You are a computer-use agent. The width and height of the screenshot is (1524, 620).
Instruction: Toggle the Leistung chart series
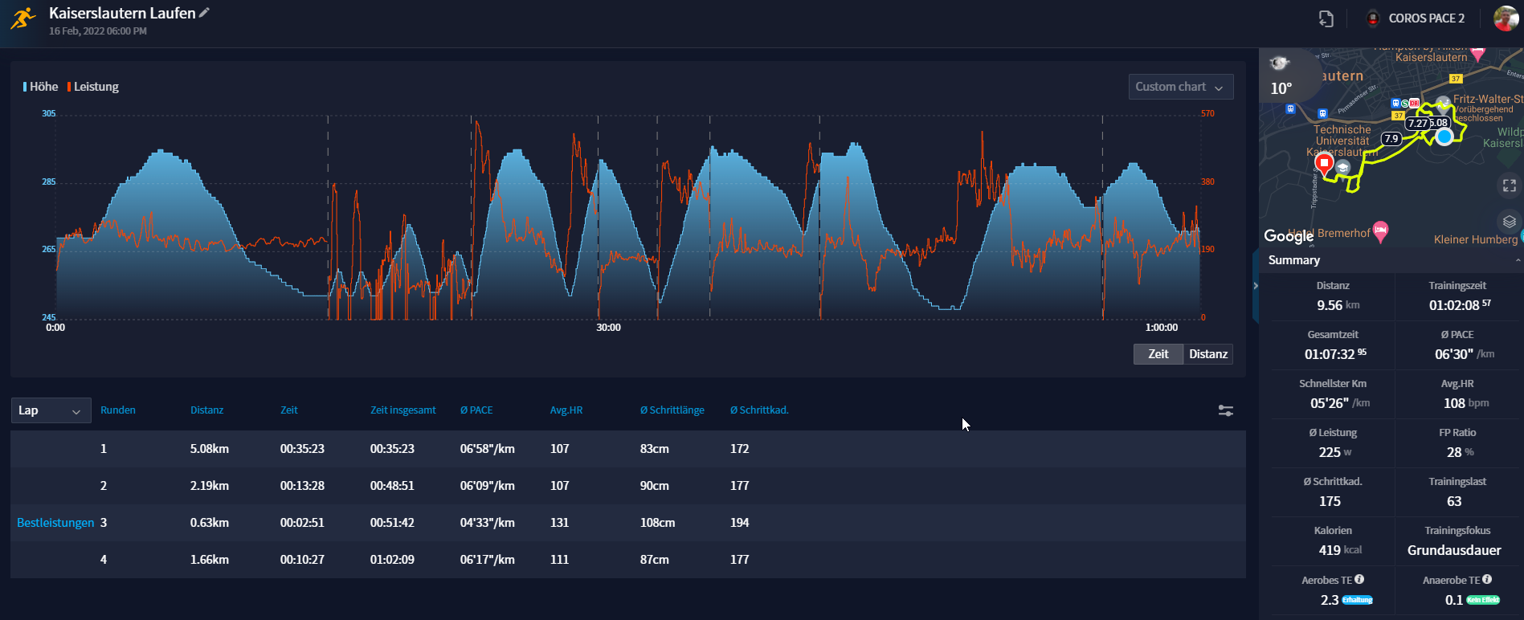point(93,87)
